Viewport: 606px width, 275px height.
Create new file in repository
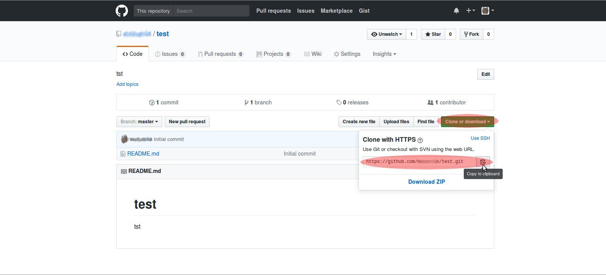pos(359,122)
